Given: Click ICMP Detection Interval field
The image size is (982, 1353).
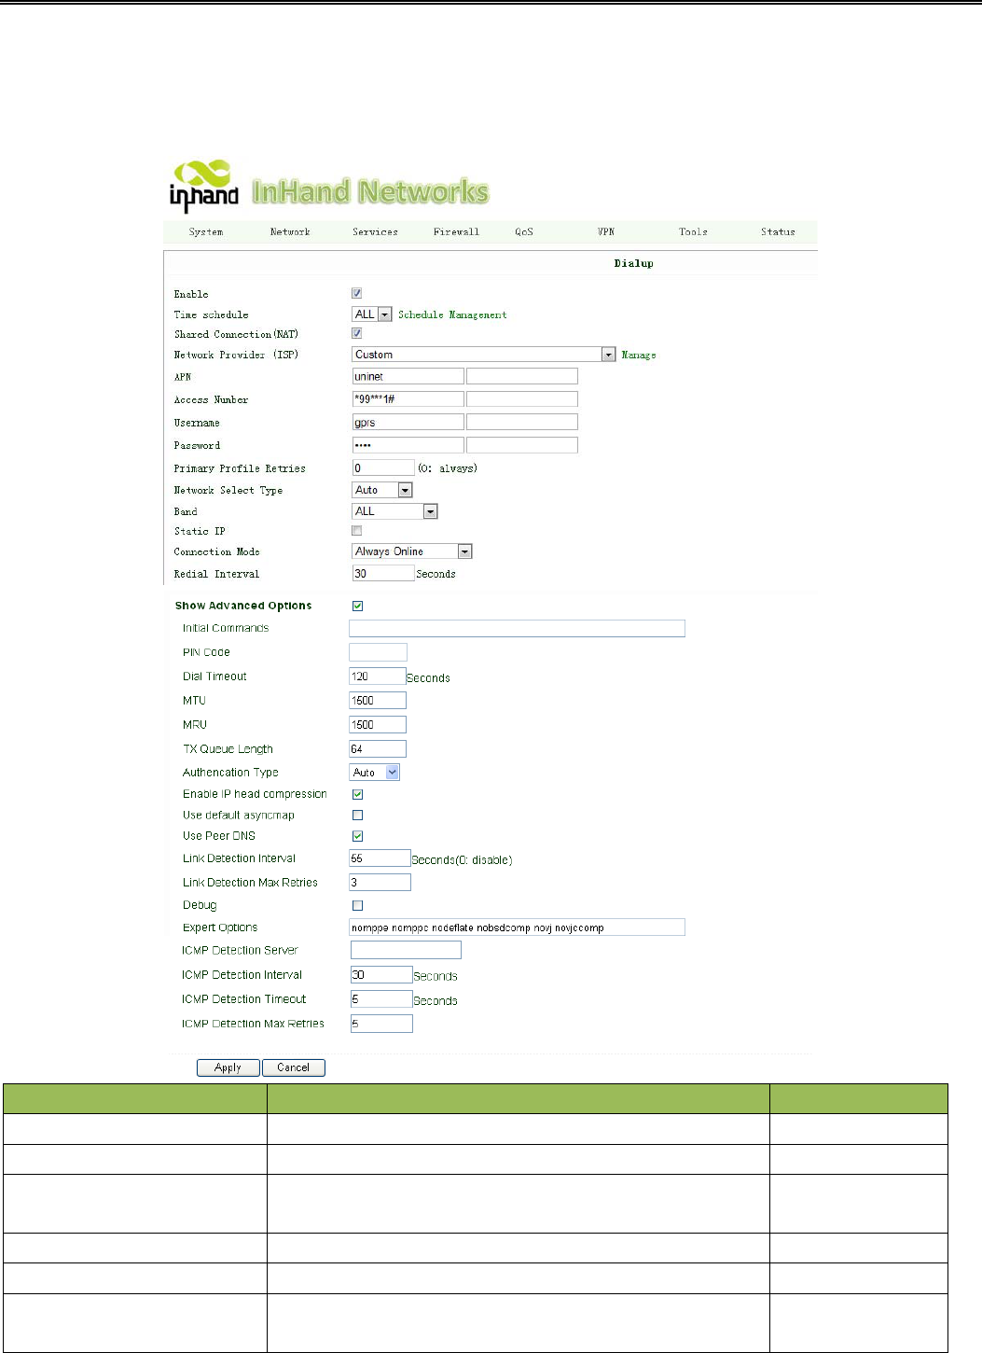Looking at the screenshot, I should point(381,975).
